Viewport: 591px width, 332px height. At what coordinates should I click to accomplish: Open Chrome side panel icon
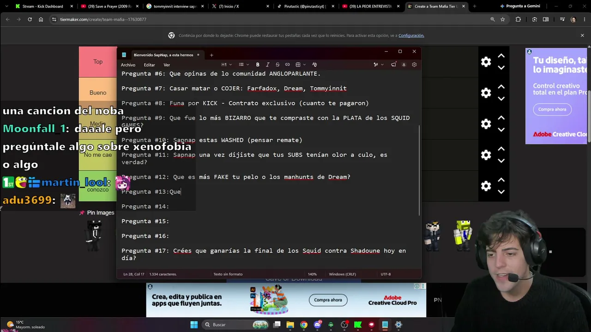[546, 19]
